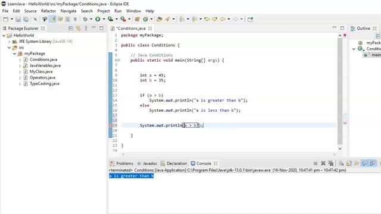Clear the Console output icon

[x=341, y=163]
